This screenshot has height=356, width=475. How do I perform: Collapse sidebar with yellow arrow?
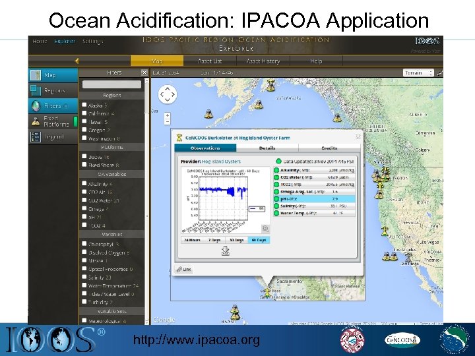point(77,61)
